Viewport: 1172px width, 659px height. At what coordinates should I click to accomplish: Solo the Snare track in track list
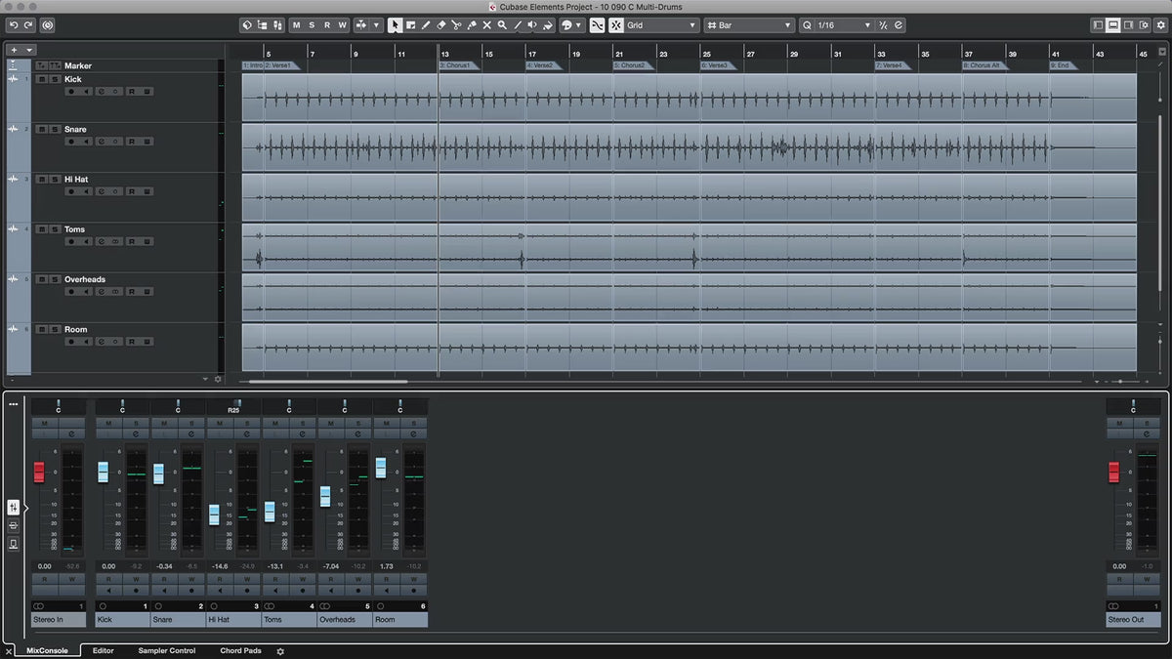(53, 129)
